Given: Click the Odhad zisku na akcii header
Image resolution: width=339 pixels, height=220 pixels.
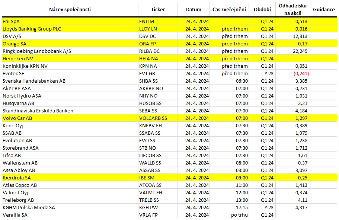Looking at the screenshot, I should tap(292, 10).
